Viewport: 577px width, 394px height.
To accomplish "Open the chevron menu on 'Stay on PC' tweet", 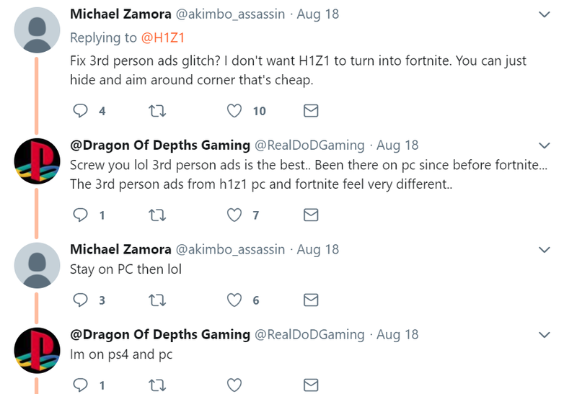I will click(x=545, y=250).
